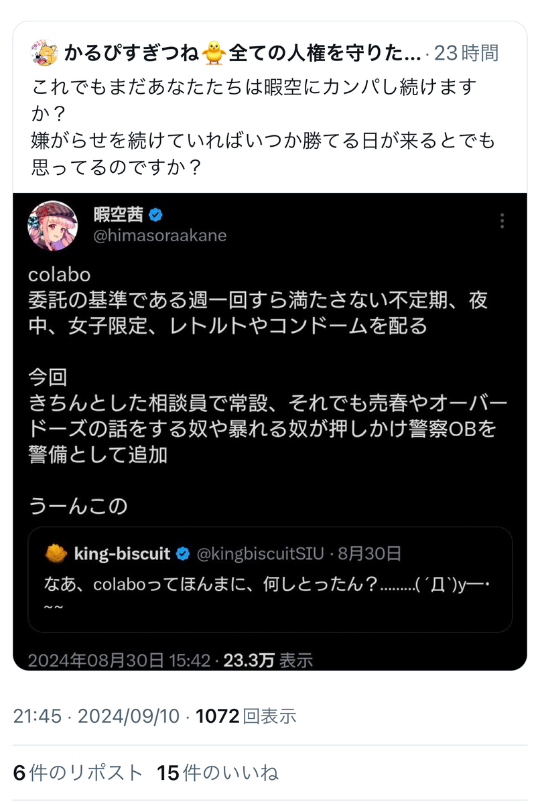Click the king-biscuit avatar icon

tap(56, 553)
